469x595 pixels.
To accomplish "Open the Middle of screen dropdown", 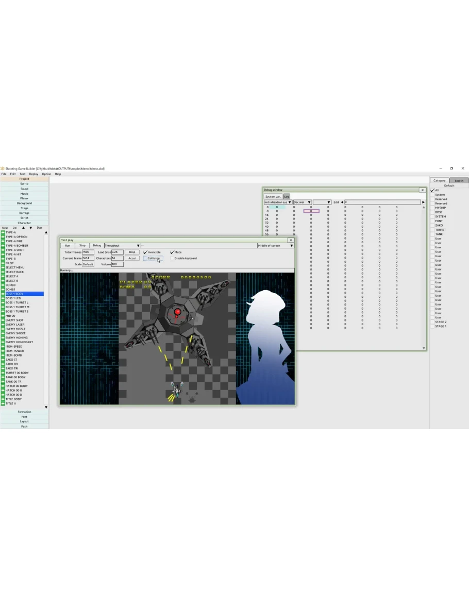I will [276, 246].
